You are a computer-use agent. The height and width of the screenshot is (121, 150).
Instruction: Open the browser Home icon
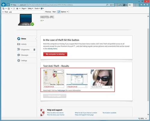pyautogui.click(x=141, y=5)
